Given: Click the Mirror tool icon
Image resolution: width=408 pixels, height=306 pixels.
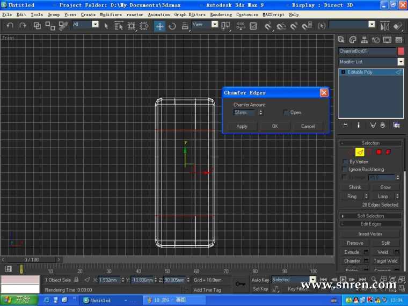Looking at the screenshot, I should [x=384, y=25].
